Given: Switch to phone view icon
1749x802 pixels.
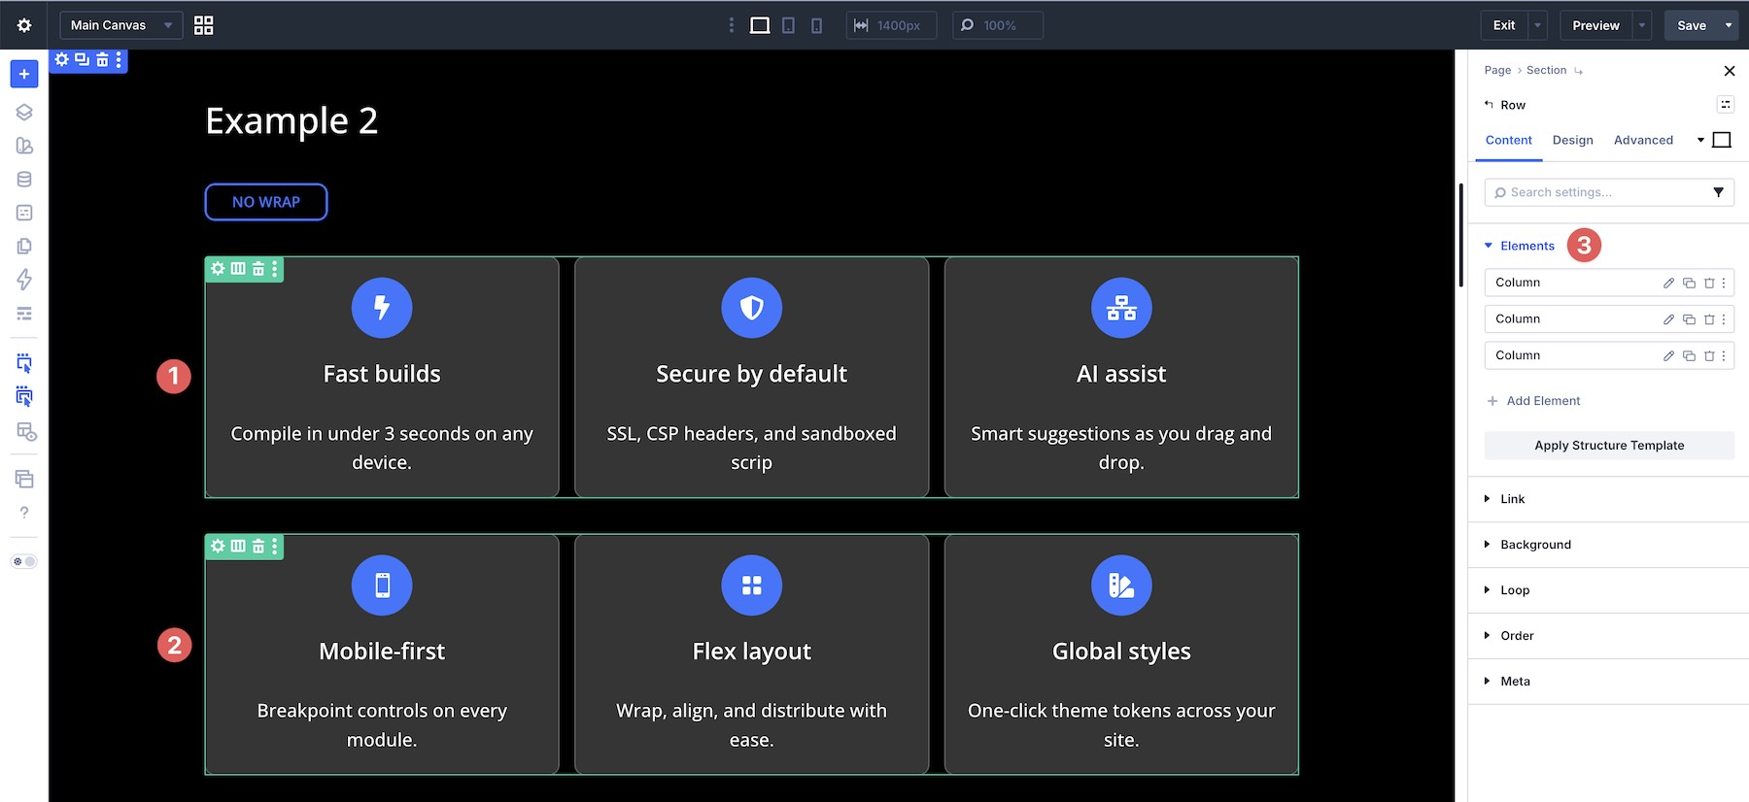Looking at the screenshot, I should pos(816,25).
